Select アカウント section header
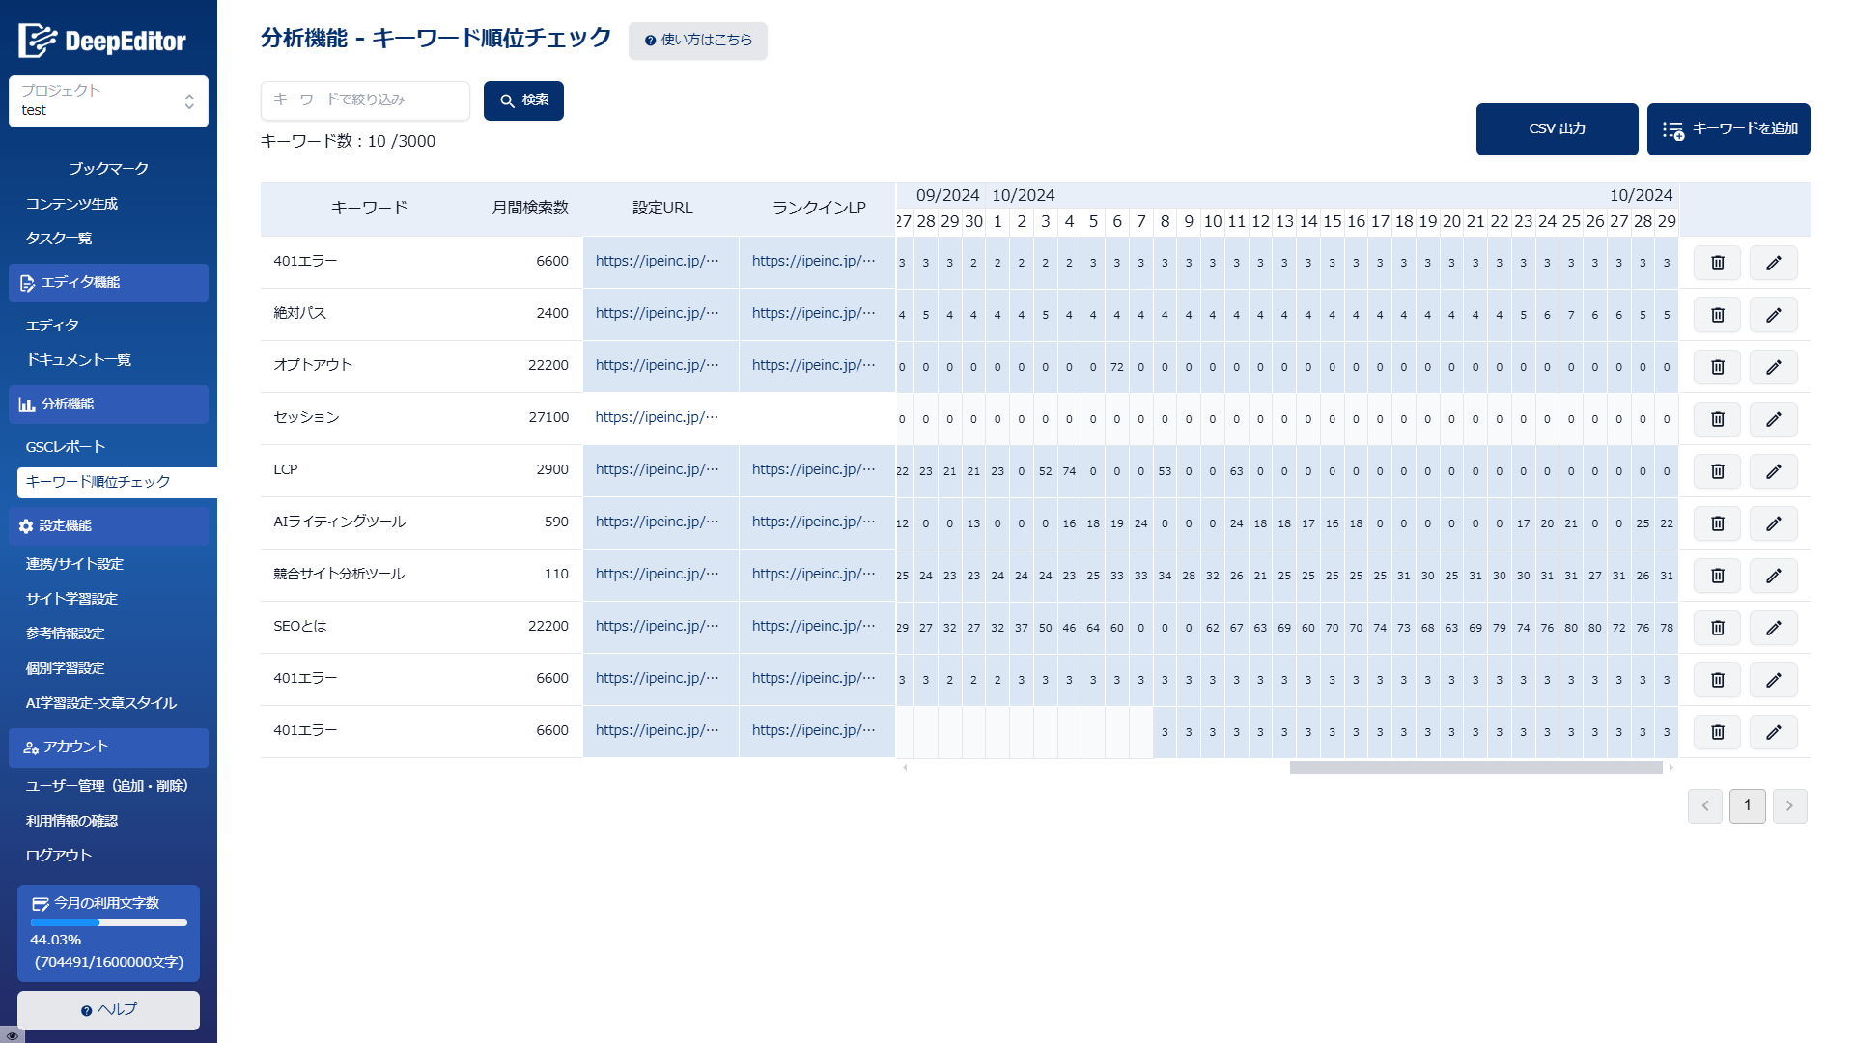The height and width of the screenshot is (1043, 1854). coord(108,747)
